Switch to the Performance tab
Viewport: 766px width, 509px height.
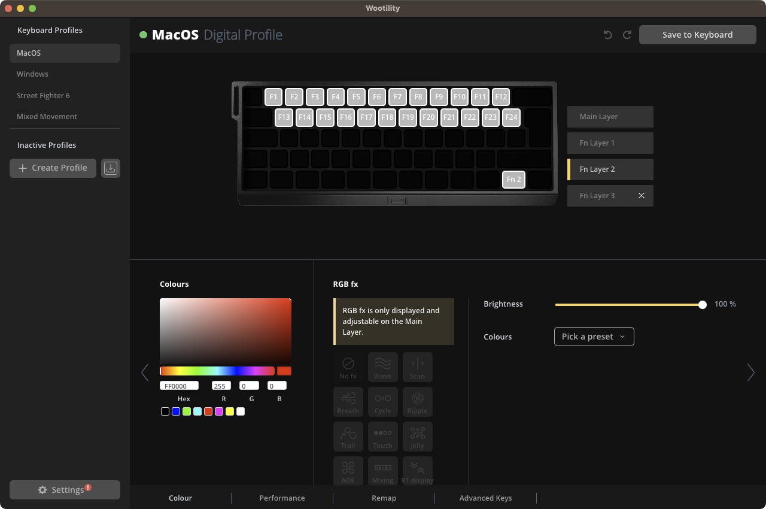pyautogui.click(x=282, y=498)
